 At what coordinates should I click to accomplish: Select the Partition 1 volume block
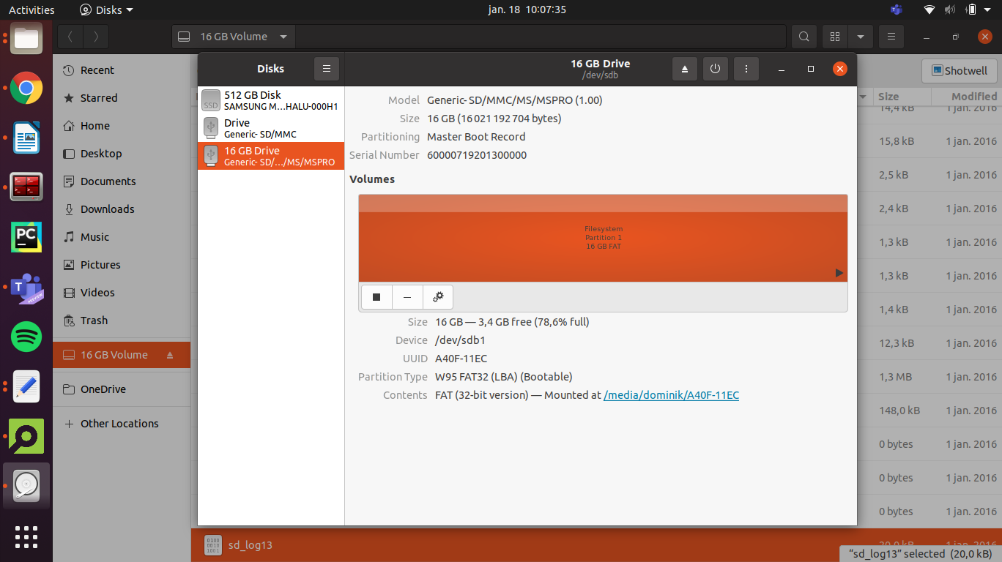602,238
